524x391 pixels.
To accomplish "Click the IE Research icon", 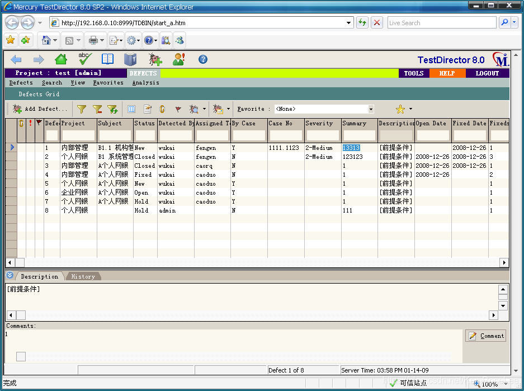I will [x=166, y=40].
